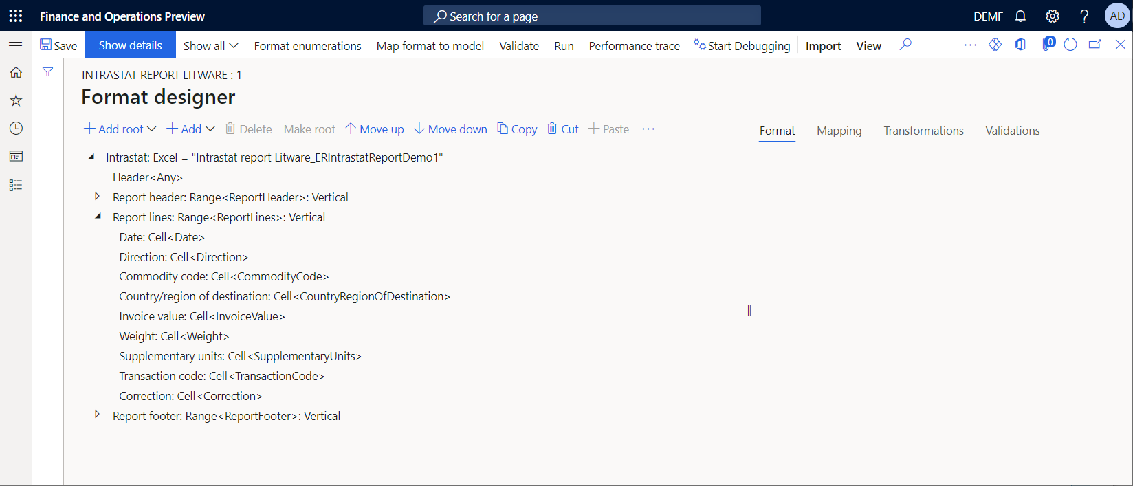Click the Power Apps diamond icon
Image resolution: width=1133 pixels, height=486 pixels.
pyautogui.click(x=995, y=45)
